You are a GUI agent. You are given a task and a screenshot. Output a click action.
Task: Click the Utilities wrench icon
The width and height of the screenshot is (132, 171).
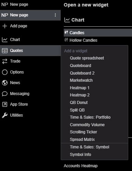(5, 115)
